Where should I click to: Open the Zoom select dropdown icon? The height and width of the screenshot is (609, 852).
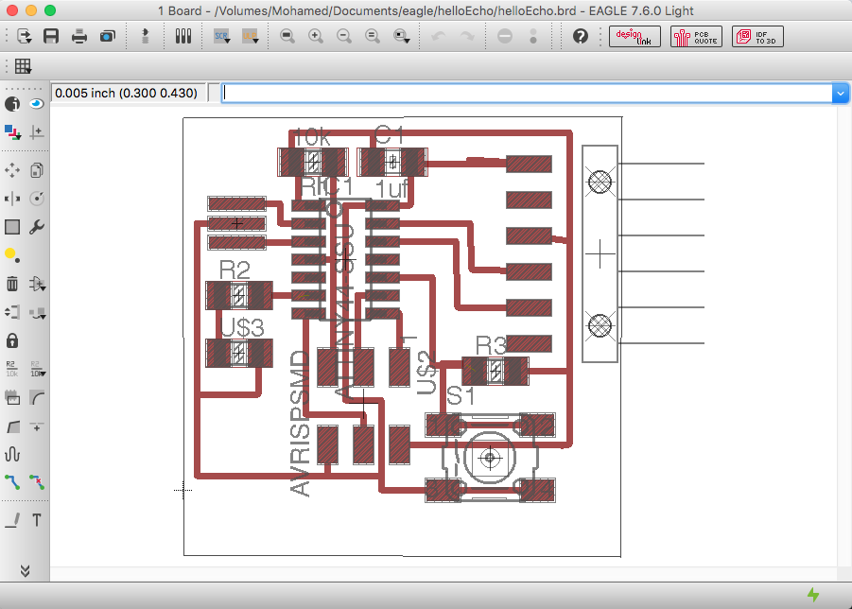pos(402,36)
